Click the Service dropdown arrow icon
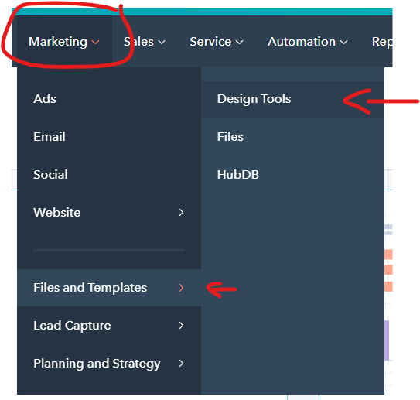 click(x=240, y=43)
